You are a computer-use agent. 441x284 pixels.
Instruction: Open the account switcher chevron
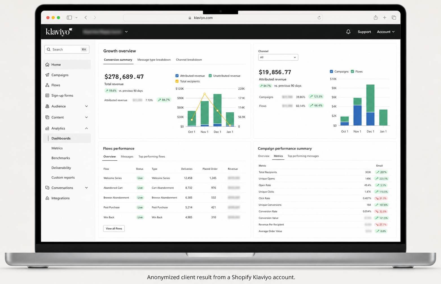[126, 32]
